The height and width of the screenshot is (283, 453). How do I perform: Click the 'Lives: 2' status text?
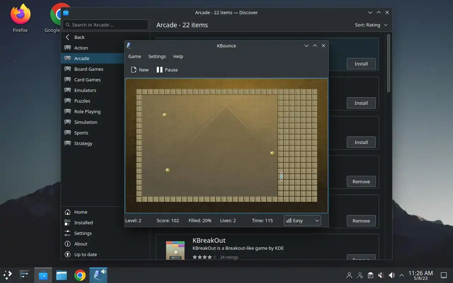(x=228, y=220)
